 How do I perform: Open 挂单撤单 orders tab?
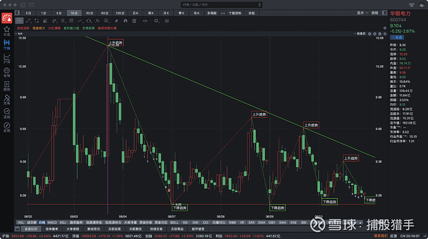51,229
